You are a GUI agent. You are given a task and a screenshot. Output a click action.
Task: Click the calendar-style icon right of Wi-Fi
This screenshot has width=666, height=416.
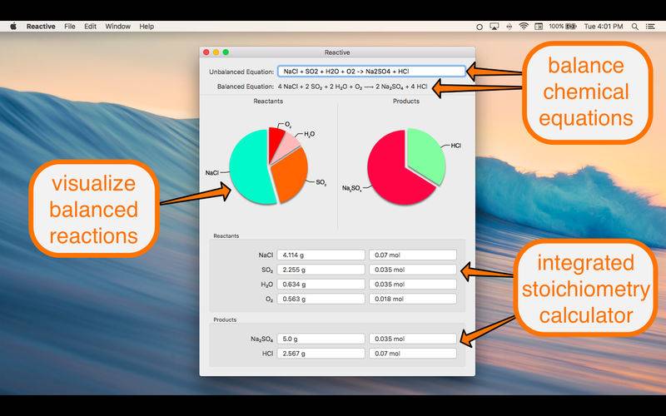[x=539, y=27]
